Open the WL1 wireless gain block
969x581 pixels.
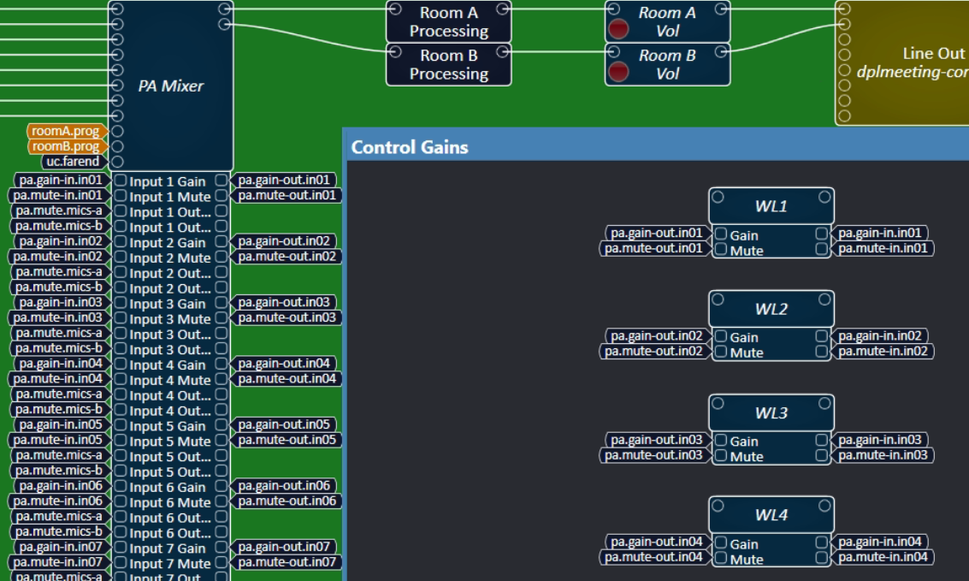tap(770, 205)
